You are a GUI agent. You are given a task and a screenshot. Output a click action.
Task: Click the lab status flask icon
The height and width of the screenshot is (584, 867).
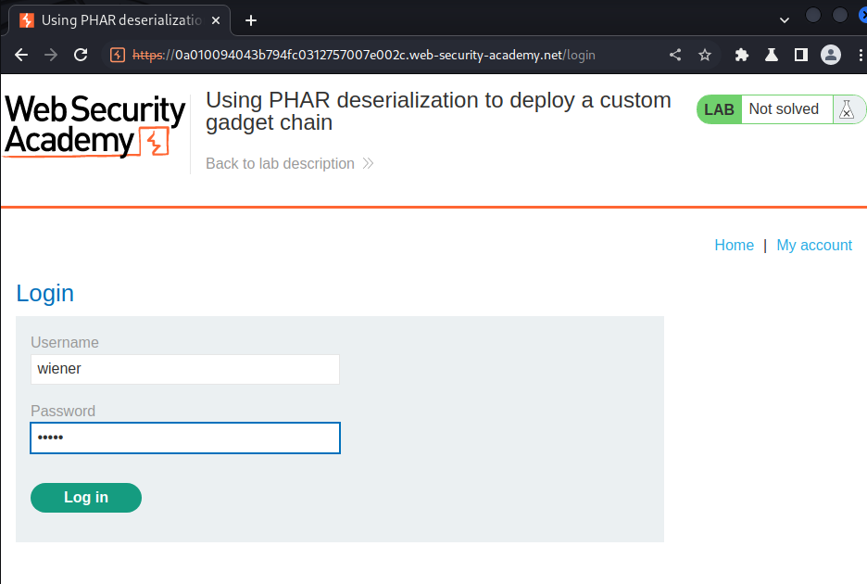tap(847, 109)
